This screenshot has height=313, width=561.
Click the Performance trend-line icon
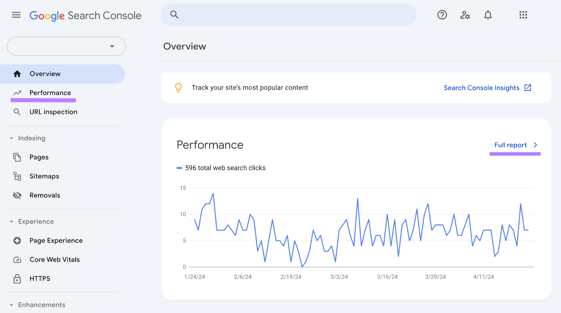tap(17, 93)
